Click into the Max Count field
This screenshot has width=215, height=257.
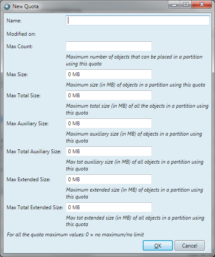tap(109, 46)
